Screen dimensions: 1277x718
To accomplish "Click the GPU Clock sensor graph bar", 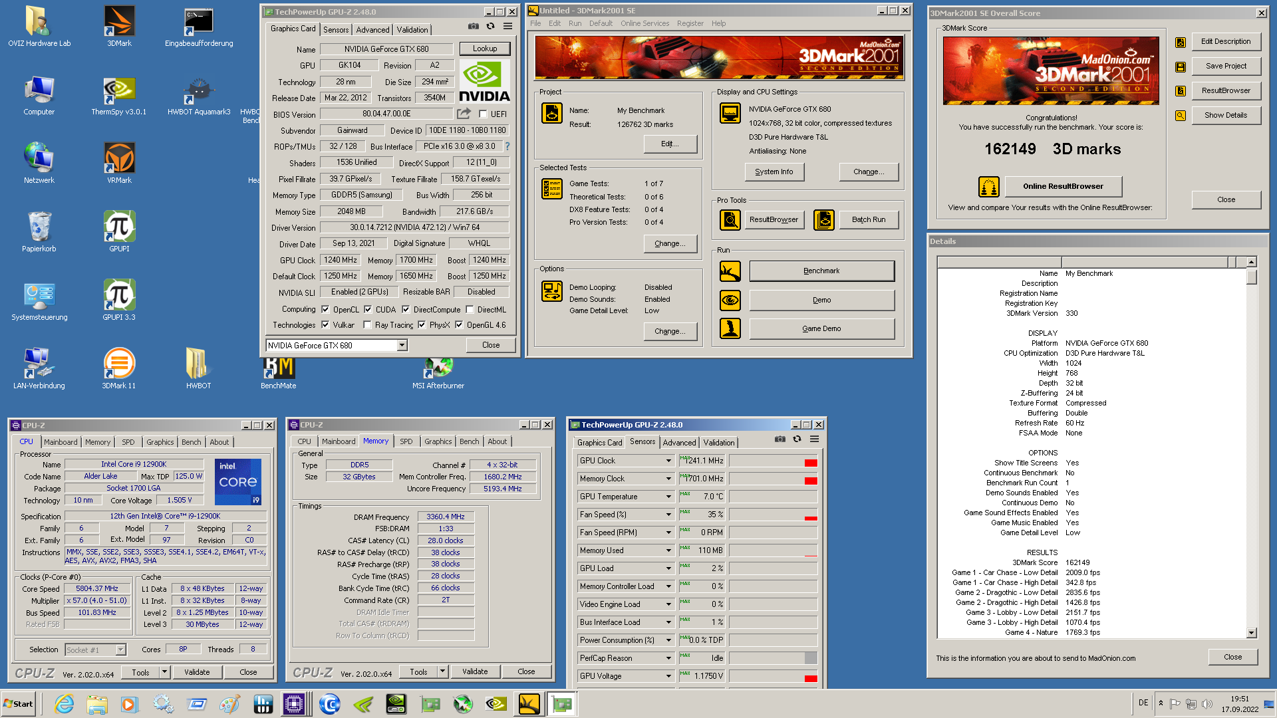I will (x=773, y=461).
